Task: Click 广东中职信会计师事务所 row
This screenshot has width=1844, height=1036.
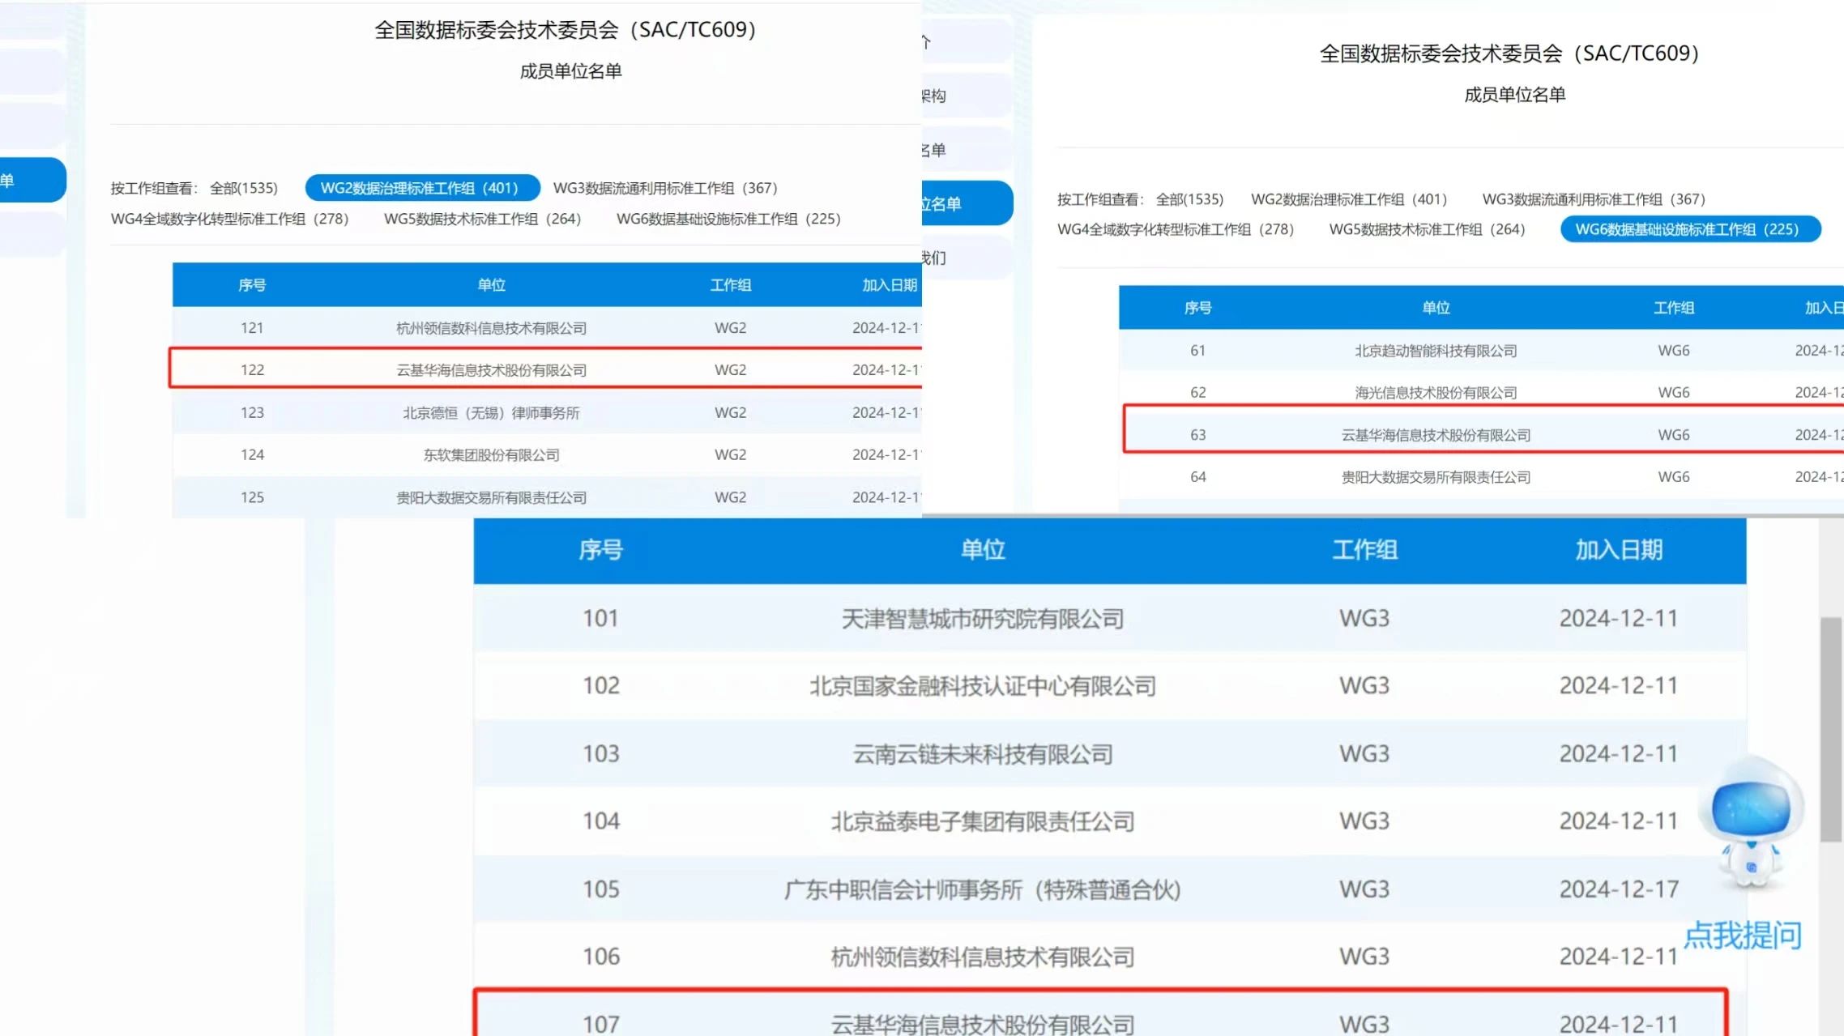Action: (x=1109, y=889)
